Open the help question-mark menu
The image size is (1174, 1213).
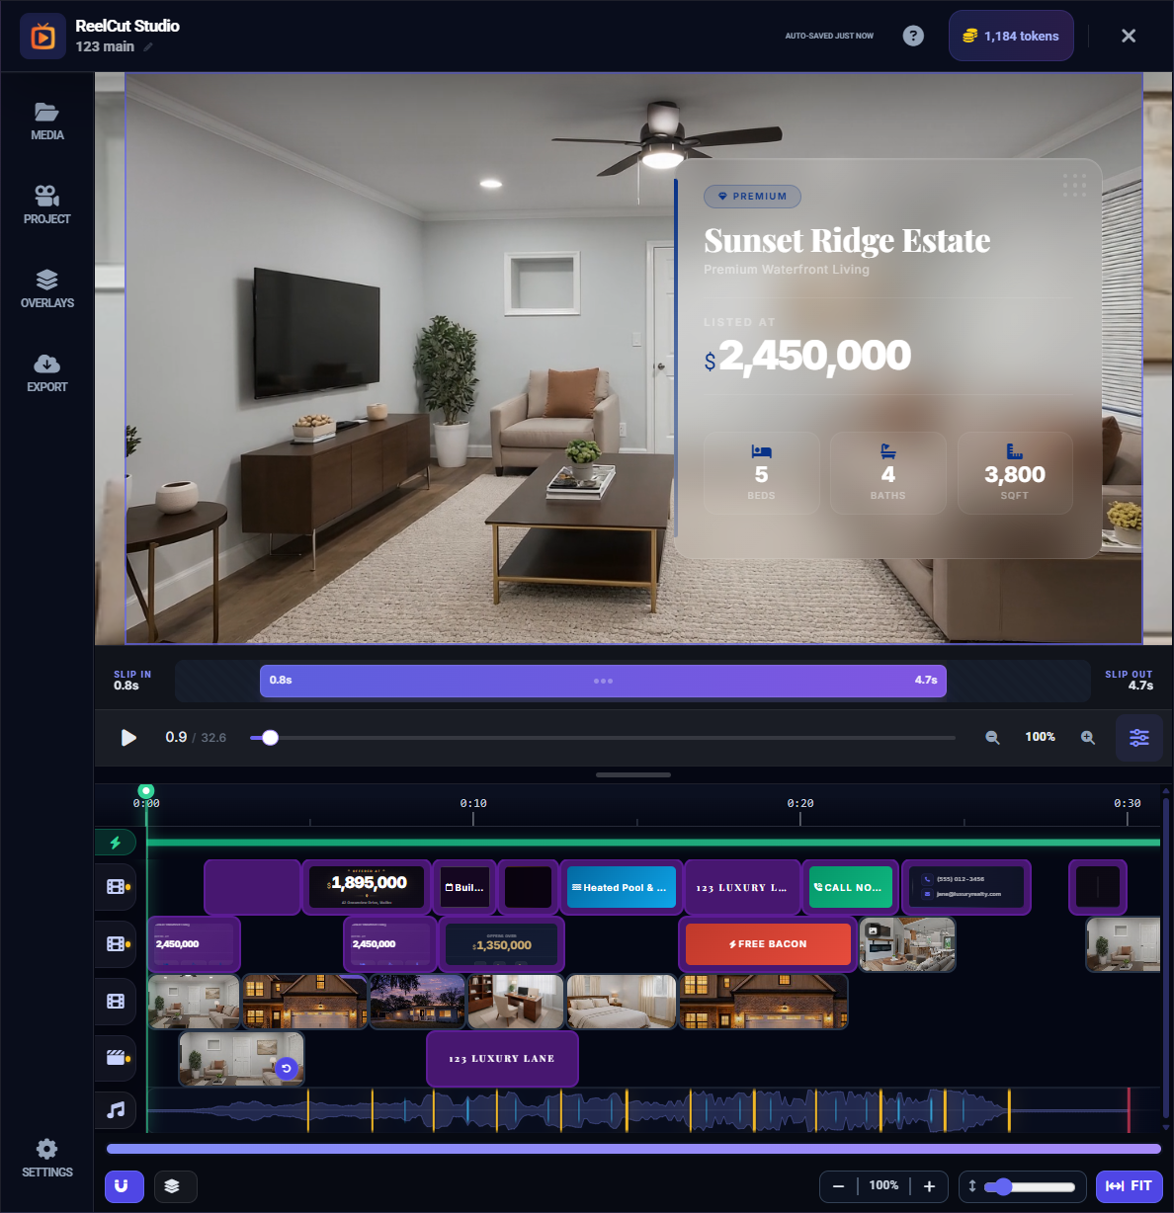coord(912,36)
